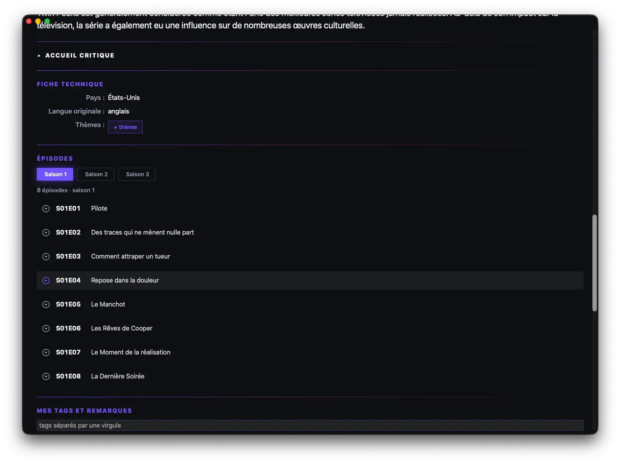The height and width of the screenshot is (464, 620).
Task: Open Des traces qui ne mènent nulle part
Action: pos(143,232)
